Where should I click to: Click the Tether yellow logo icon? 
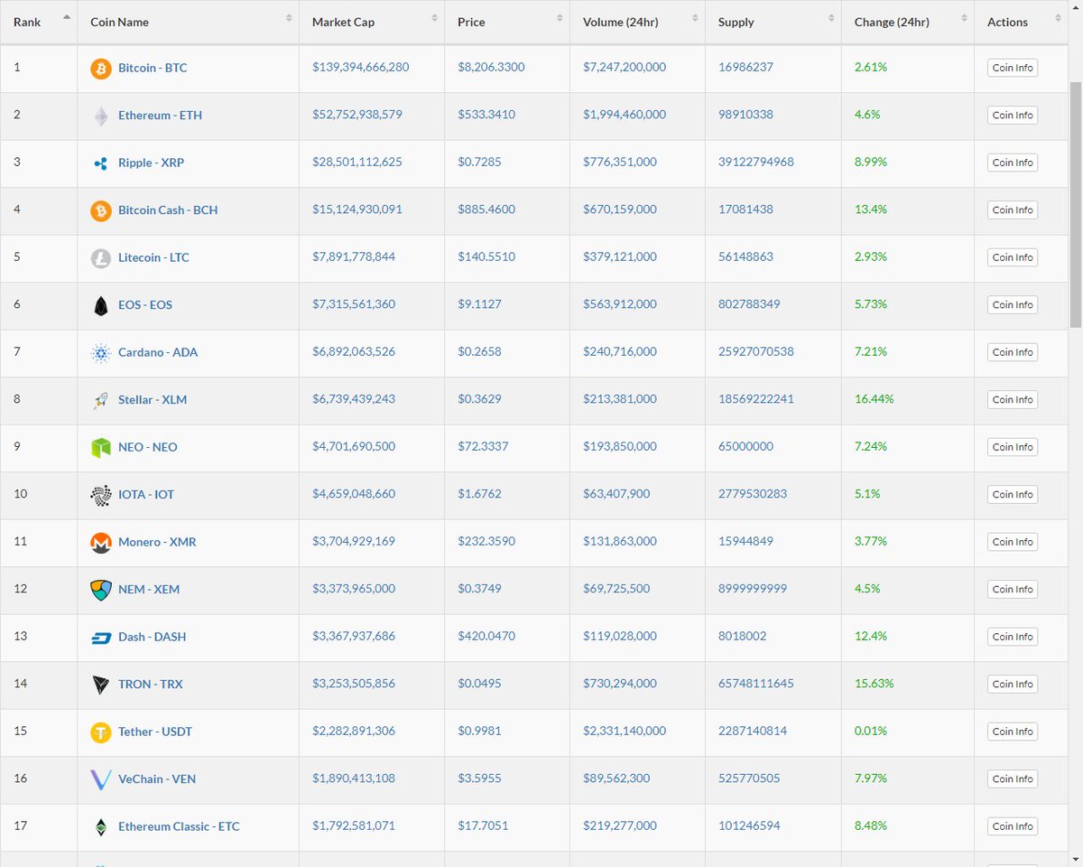coord(101,732)
